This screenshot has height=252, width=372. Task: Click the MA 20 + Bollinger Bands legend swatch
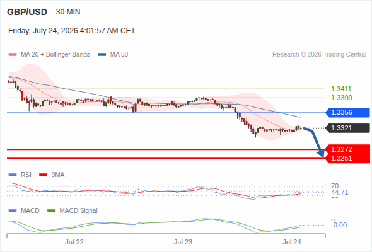point(13,55)
